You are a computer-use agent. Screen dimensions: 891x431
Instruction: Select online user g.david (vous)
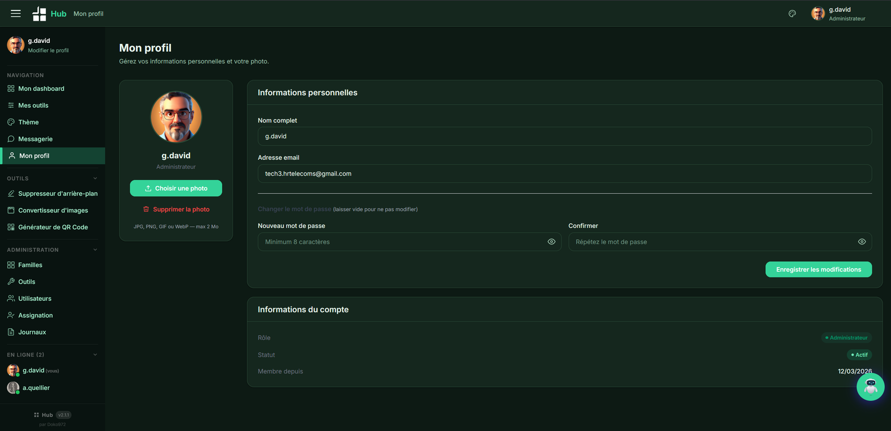[33, 370]
